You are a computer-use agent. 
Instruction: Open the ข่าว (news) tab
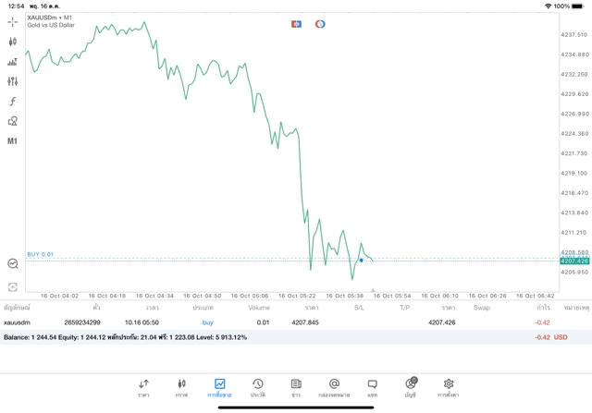[x=296, y=387]
